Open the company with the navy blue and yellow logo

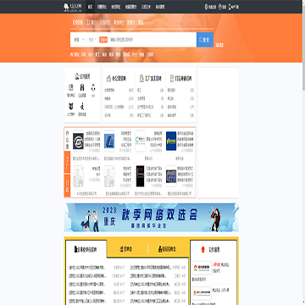pyautogui.click(x=171, y=141)
